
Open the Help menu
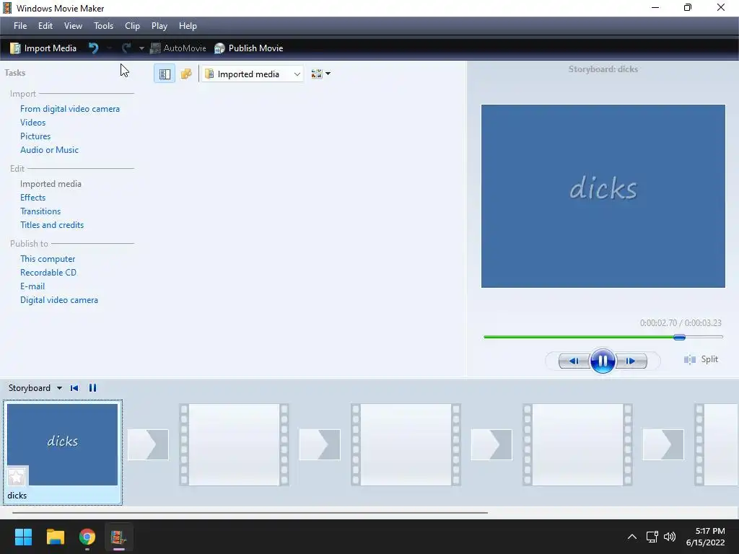tap(188, 26)
